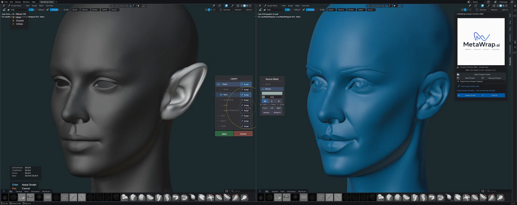Enable the Ghost option in Source Mesh
The height and width of the screenshot is (205, 517).
[272, 84]
